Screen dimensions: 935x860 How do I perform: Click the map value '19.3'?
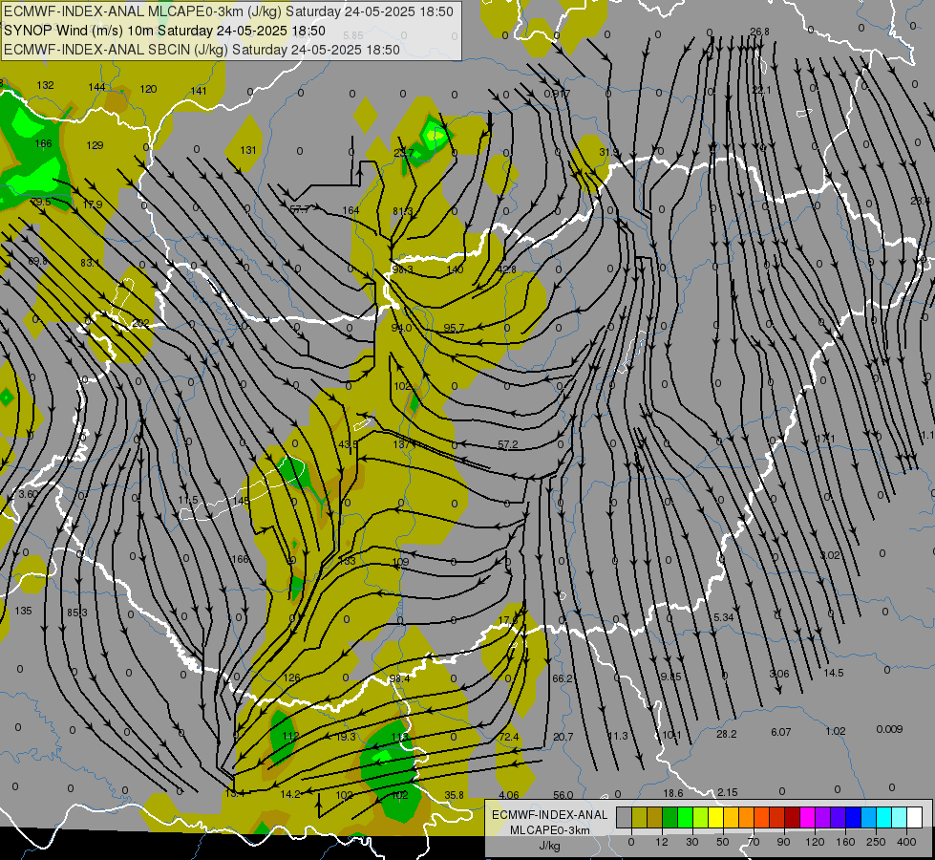coord(346,737)
